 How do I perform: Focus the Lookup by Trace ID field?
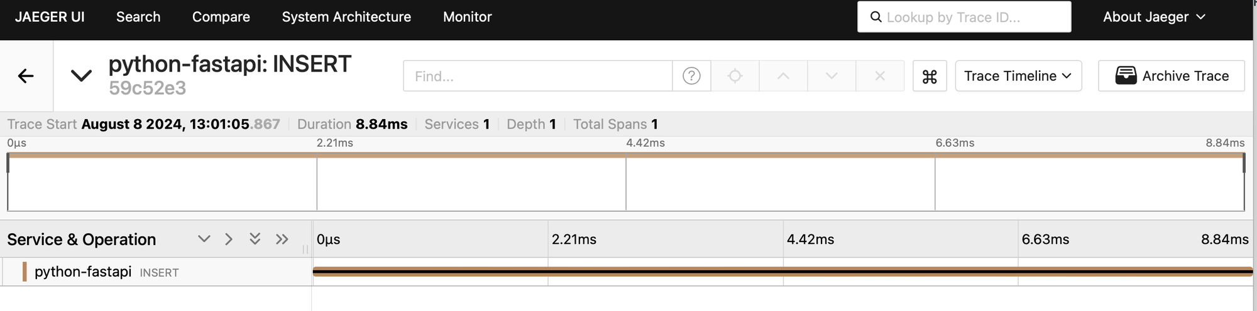(x=964, y=17)
